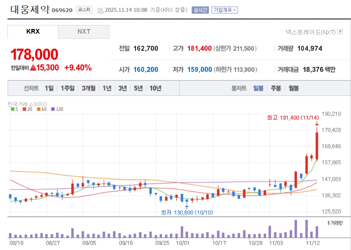Switch to the KRX tab

pos(33,31)
